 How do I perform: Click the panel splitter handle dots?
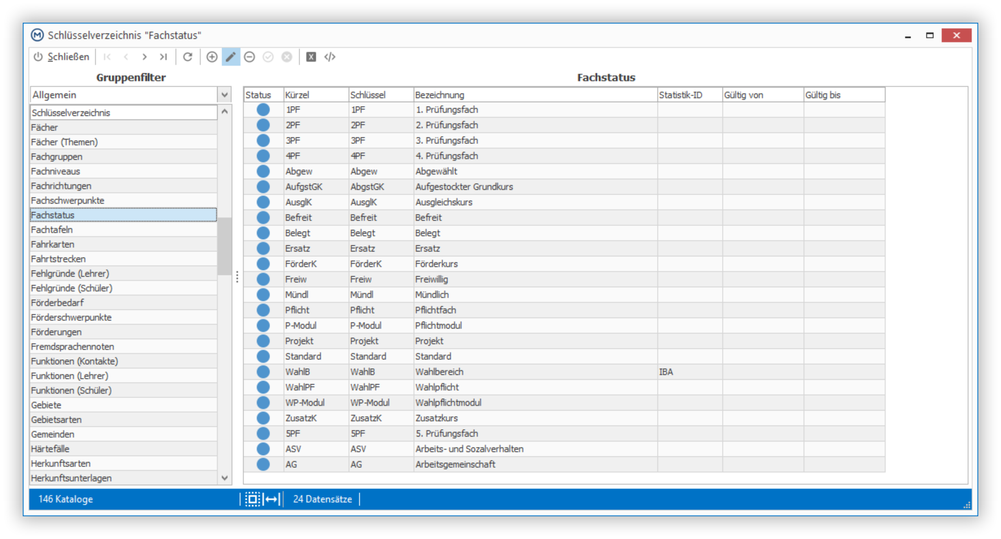click(x=237, y=278)
